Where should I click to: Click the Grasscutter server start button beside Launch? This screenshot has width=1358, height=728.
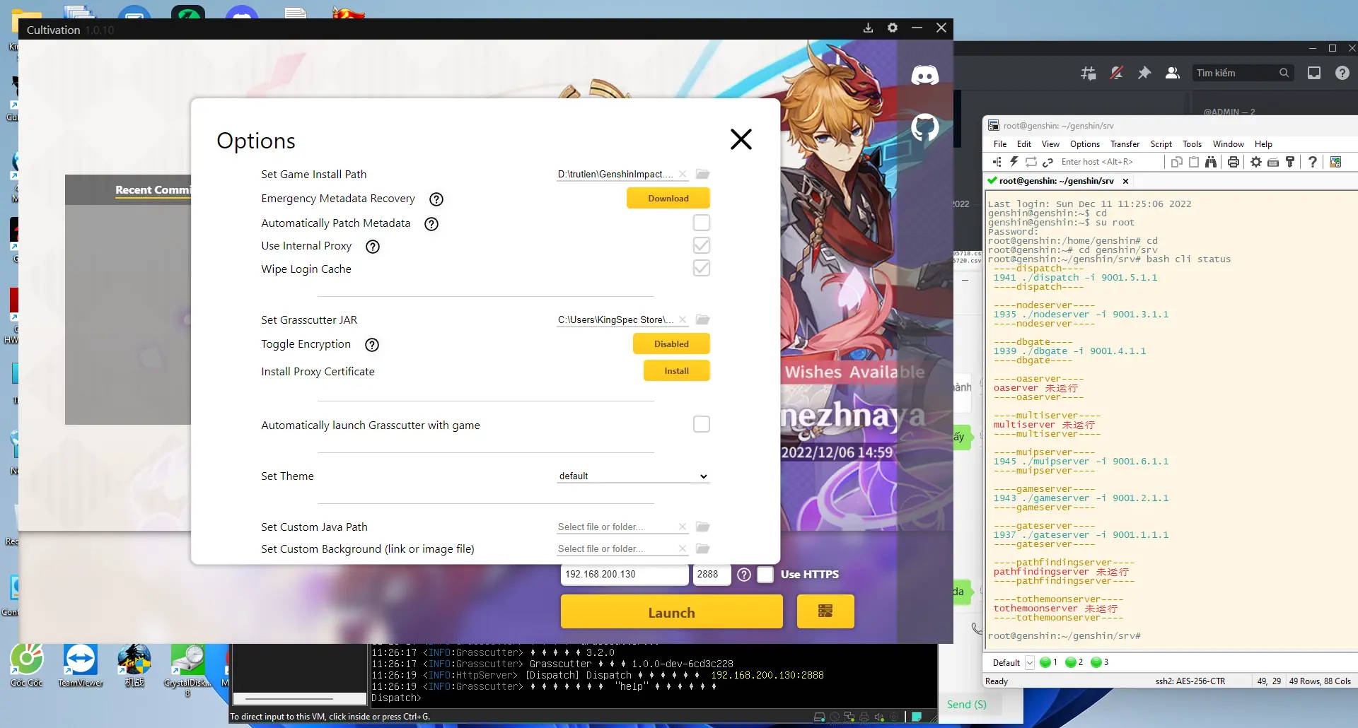(825, 611)
